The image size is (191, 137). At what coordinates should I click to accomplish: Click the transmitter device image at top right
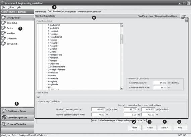pyautogui.click(x=185, y=18)
